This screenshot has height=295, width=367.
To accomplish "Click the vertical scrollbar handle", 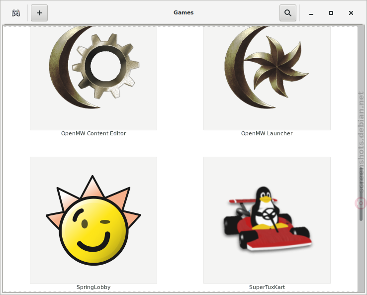I will coord(361,195).
